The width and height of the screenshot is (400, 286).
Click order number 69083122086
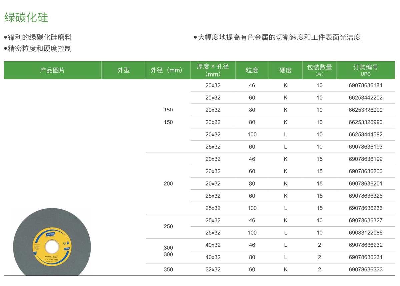[366, 233]
